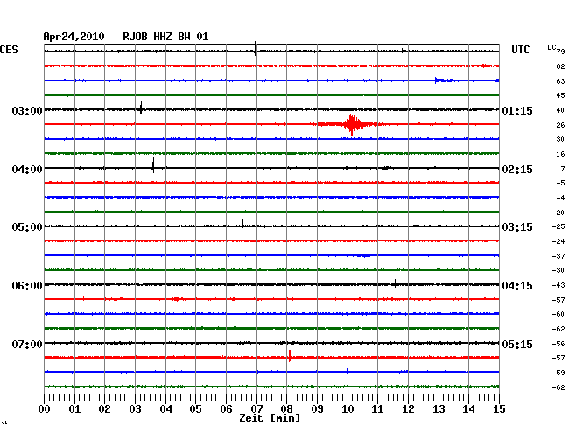
Task: Click the date label "Apr24,2010"
Action: [x=74, y=37]
